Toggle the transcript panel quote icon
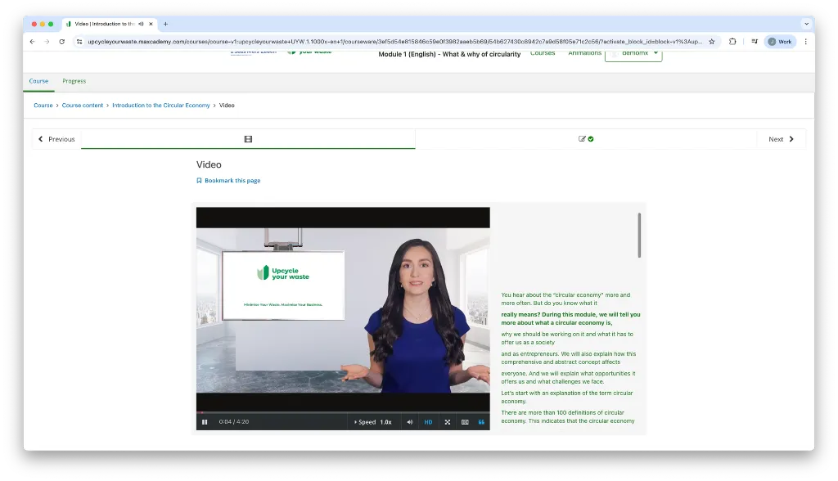Viewport: 838px width, 481px height. (x=481, y=422)
